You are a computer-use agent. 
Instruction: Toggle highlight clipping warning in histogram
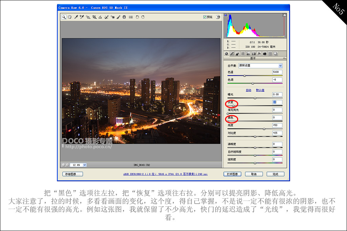285,15
